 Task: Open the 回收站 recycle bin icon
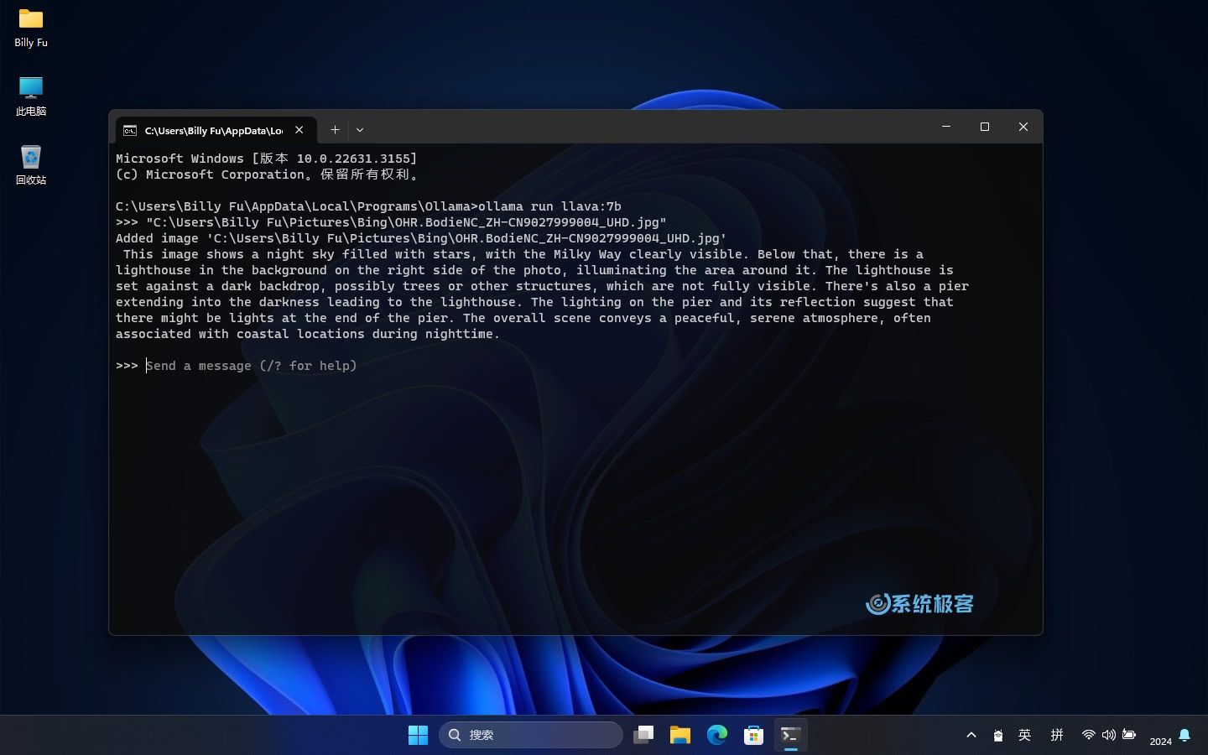(31, 165)
